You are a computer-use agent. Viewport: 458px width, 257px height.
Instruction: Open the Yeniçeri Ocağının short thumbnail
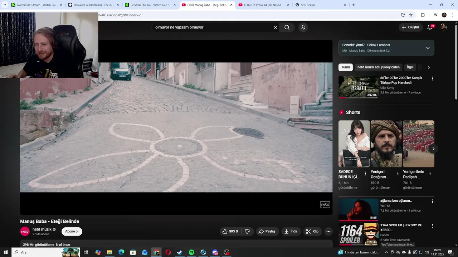[x=386, y=144]
